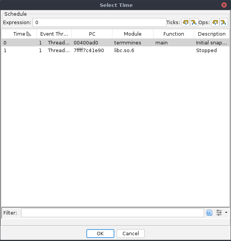The image size is (231, 241).
Task: Step forward one tick
Action: (194, 23)
